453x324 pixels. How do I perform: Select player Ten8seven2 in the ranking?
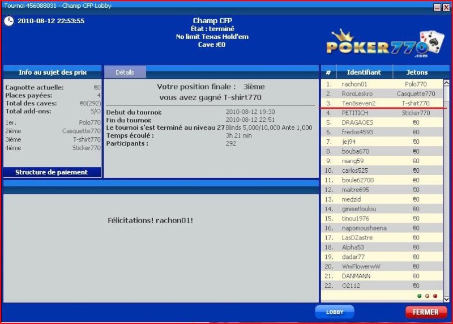382,103
